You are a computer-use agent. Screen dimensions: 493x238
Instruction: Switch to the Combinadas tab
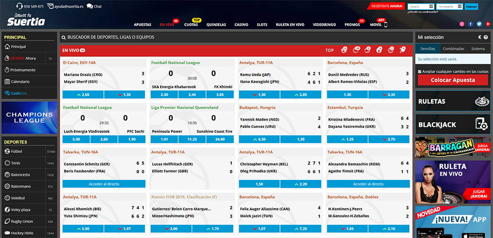(454, 49)
